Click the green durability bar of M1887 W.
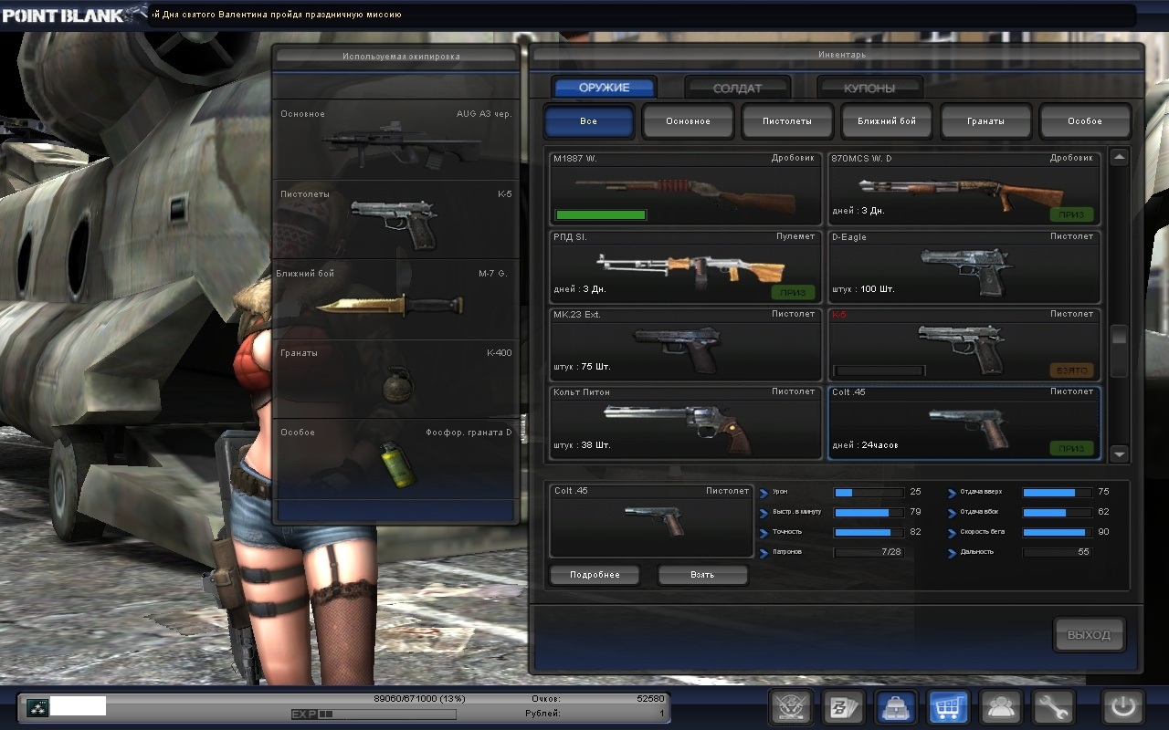The height and width of the screenshot is (730, 1169). [600, 215]
